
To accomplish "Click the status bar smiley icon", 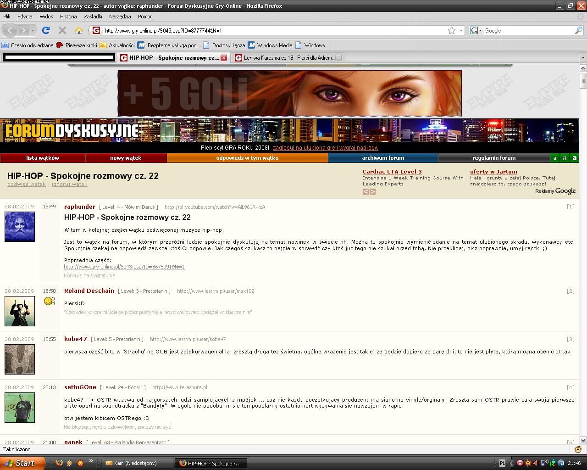I will [x=578, y=449].
